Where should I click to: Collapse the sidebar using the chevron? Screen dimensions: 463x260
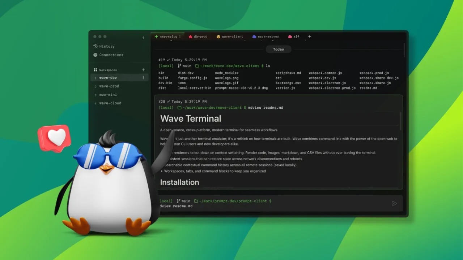point(143,37)
